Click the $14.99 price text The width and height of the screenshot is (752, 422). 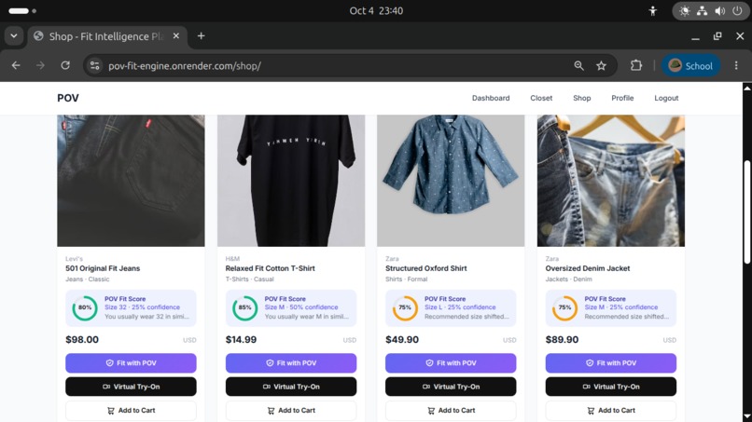tap(242, 340)
